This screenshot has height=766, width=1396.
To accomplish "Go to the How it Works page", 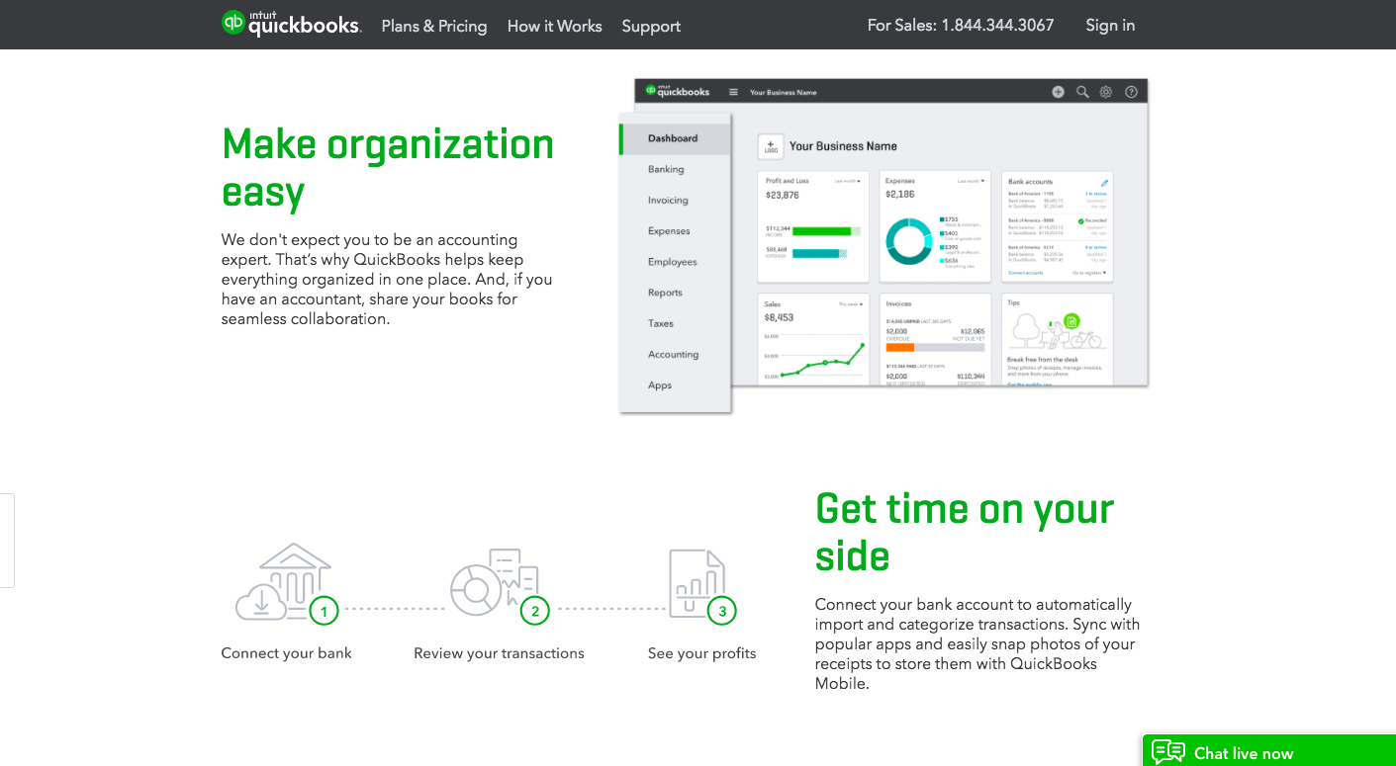I will point(554,26).
